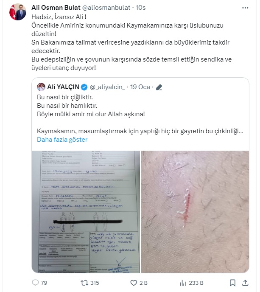The height and width of the screenshot is (292, 260).
Task: Open the scratched skin wound photo
Action: point(195,212)
